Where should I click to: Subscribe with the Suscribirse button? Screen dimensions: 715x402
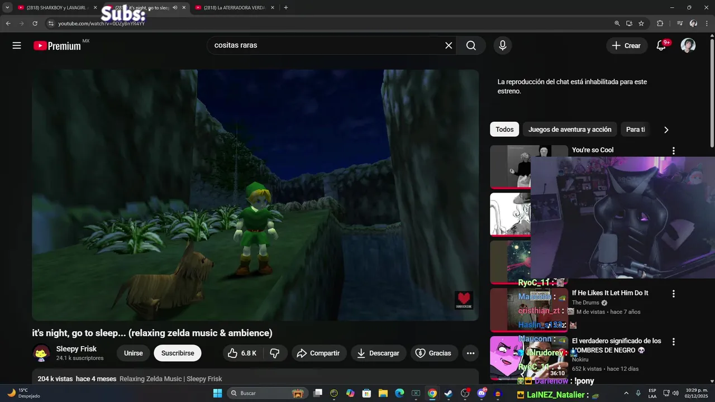[178, 353]
